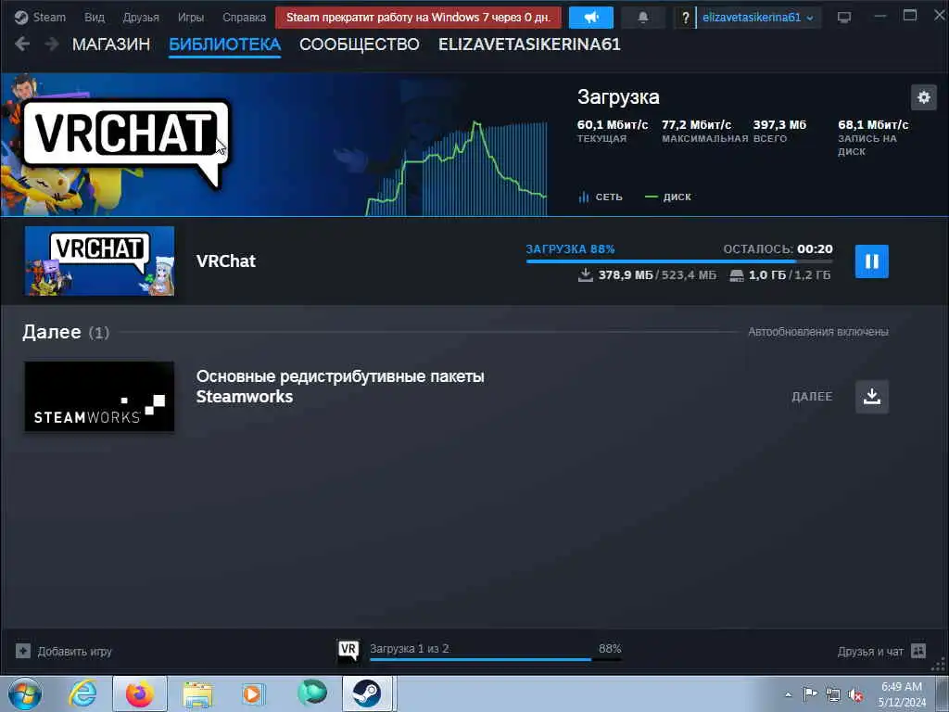
Task: Click the VRChat download progress bar
Action: click(x=679, y=261)
